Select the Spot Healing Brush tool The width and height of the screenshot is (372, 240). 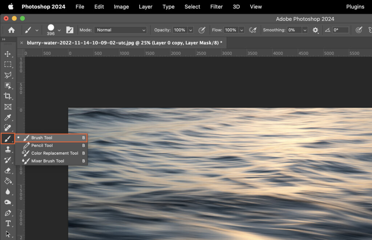coord(8,128)
